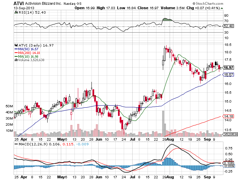
Task: Click the Open 16.99 value
Action: [x=85, y=8]
